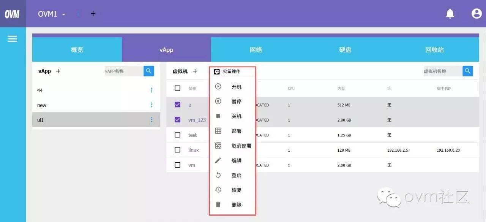Click the 1.25 GB memory value

tap(344, 135)
